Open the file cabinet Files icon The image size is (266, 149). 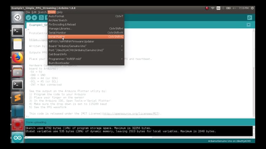pyautogui.click(x=18, y=71)
